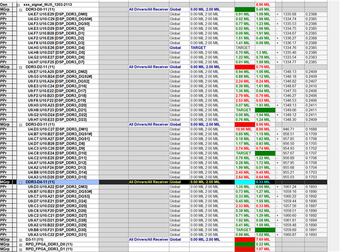
Task: Collapse the DDR3-D3-11 (11) match group
Action: pyautogui.click(x=21, y=125)
